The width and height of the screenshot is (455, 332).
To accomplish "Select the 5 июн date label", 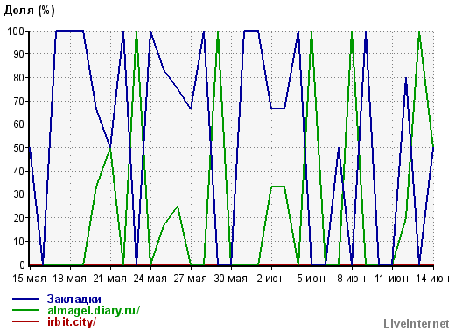I will 311,279.
